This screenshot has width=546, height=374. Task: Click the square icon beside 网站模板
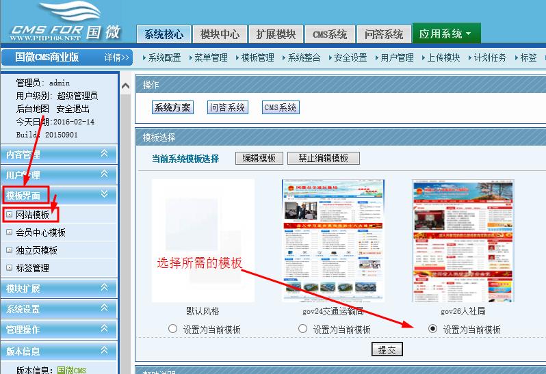pos(9,215)
